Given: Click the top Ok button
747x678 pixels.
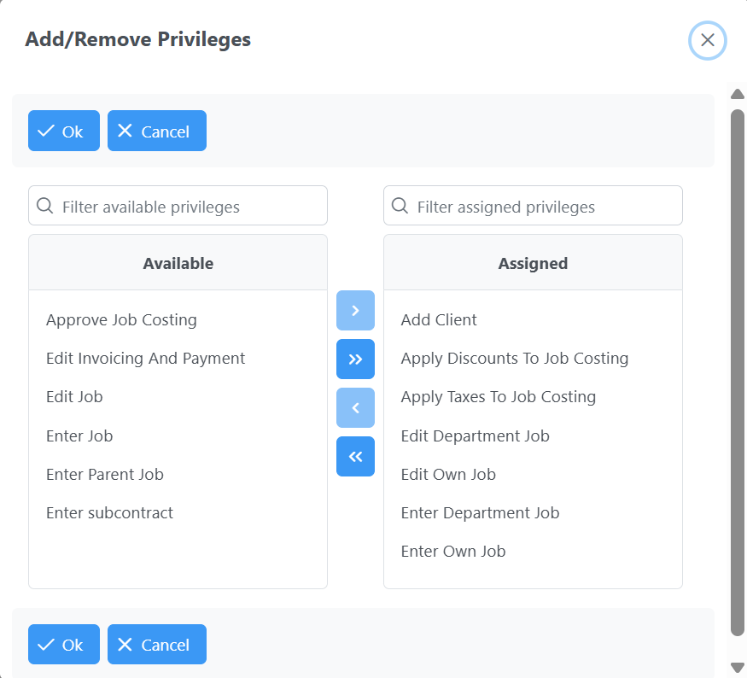Looking at the screenshot, I should point(64,131).
